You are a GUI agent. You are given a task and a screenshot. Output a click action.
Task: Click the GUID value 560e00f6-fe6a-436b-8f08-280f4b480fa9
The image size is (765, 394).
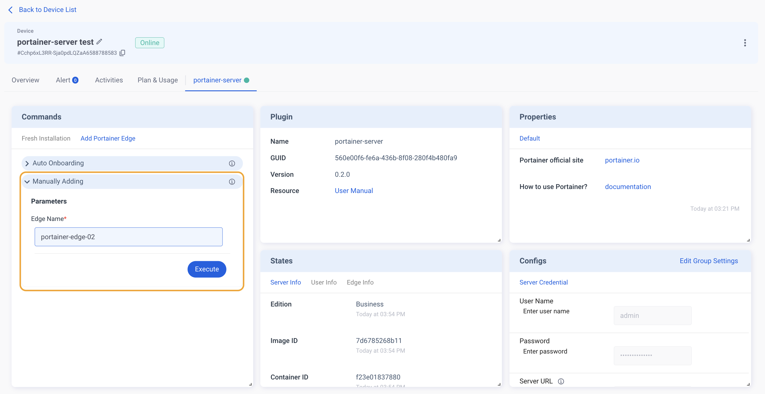(396, 158)
